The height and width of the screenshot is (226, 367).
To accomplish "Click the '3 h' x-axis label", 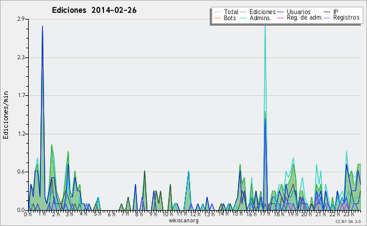I will pyautogui.click(x=69, y=214).
